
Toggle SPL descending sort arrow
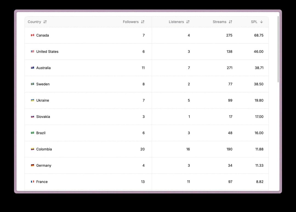261,22
